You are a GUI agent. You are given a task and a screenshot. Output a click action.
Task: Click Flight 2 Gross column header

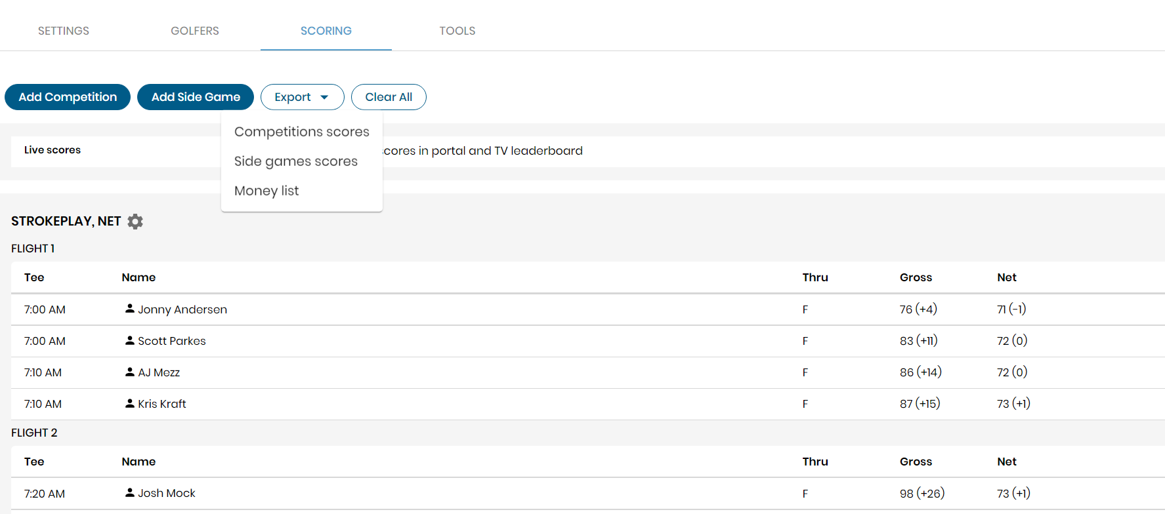(916, 462)
